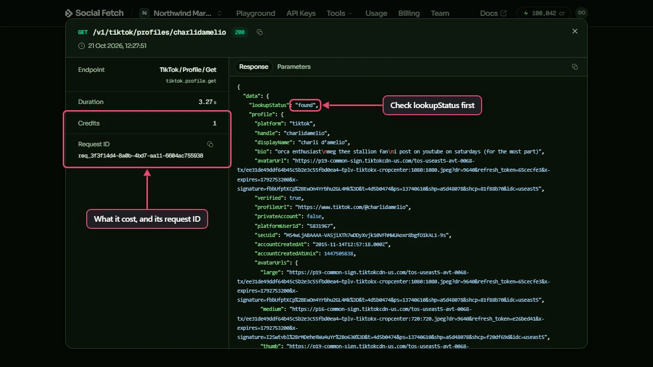Click the clock icon beside the timestamp
Screen dimensions: 653x367
point(82,46)
